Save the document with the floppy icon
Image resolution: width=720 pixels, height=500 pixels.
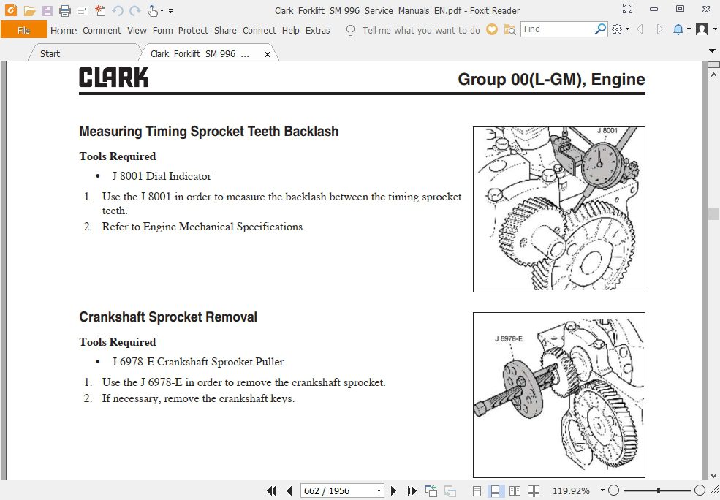47,10
